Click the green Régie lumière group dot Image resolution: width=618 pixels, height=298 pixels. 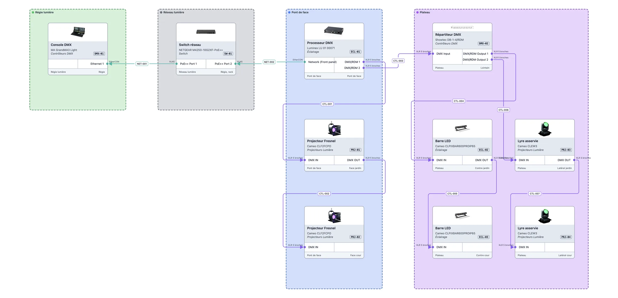coord(33,12)
